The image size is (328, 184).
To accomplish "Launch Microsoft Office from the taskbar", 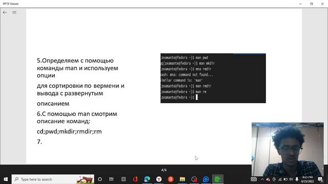I will 135,179.
